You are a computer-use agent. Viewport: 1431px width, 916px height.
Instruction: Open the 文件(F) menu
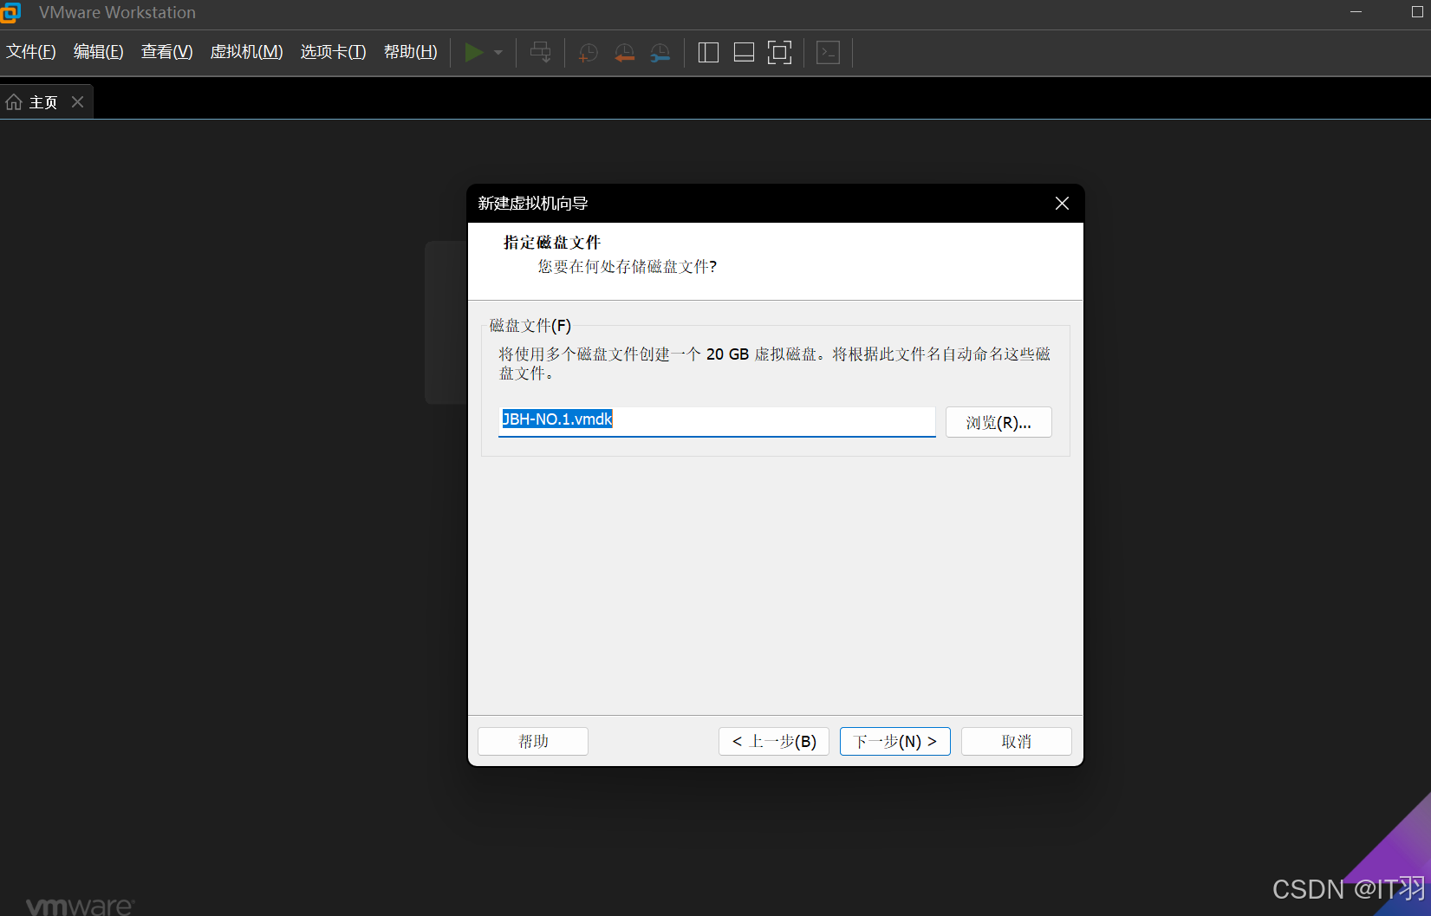[x=31, y=52]
